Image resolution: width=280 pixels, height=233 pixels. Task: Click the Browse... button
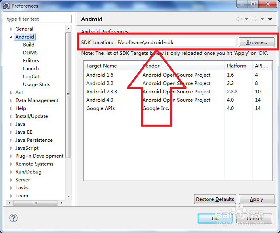coord(256,42)
